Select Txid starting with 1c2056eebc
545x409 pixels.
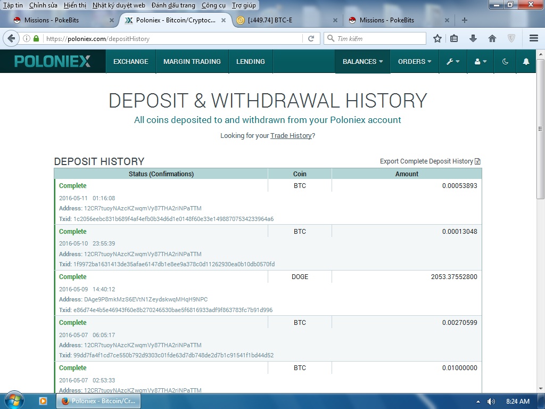click(x=174, y=219)
